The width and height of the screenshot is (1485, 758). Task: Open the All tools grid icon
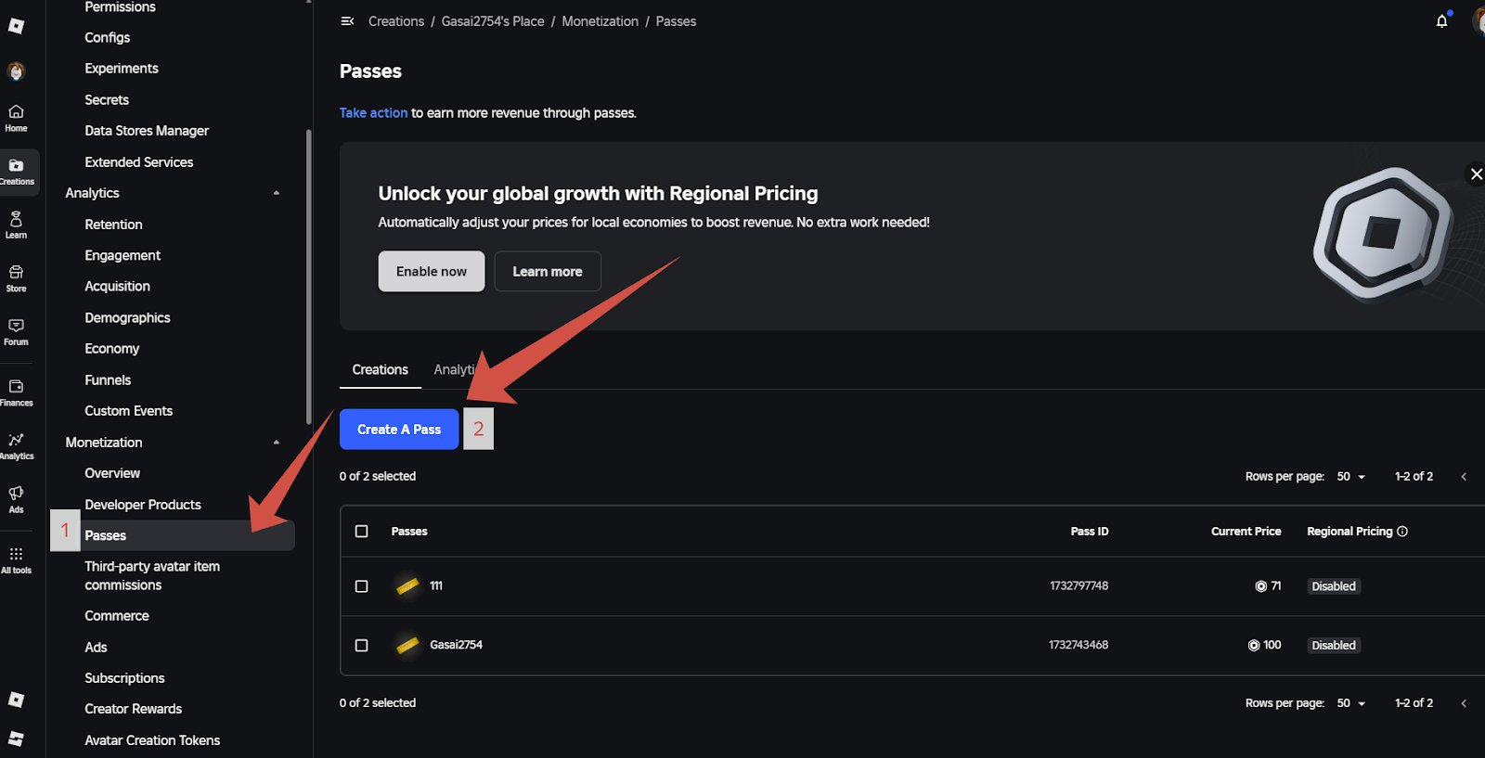[x=16, y=559]
